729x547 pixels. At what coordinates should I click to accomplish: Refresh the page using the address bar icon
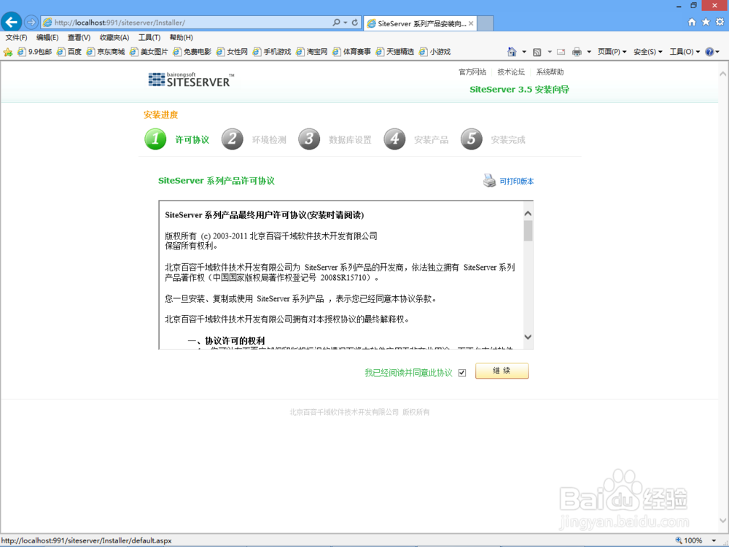[x=356, y=22]
